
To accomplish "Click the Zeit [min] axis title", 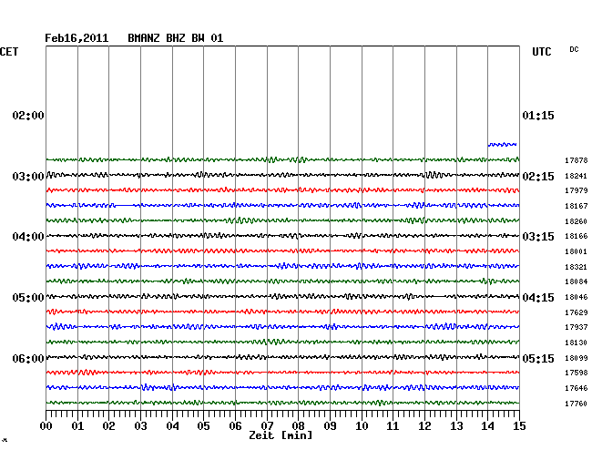I will (281, 435).
